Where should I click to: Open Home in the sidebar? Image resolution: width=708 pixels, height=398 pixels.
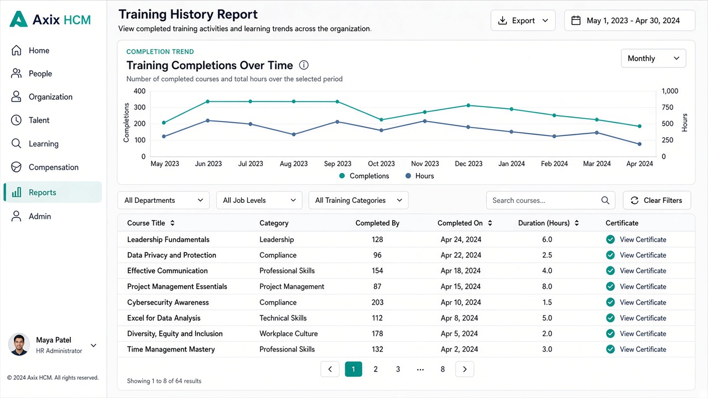point(53,50)
